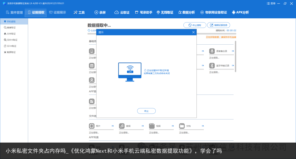296x159 pixels.
Task: Click the phone device icon under 基础信息
Action: pyautogui.click(x=92, y=51)
